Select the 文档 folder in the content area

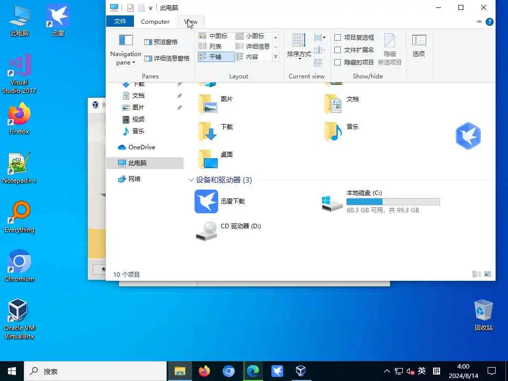[341, 103]
